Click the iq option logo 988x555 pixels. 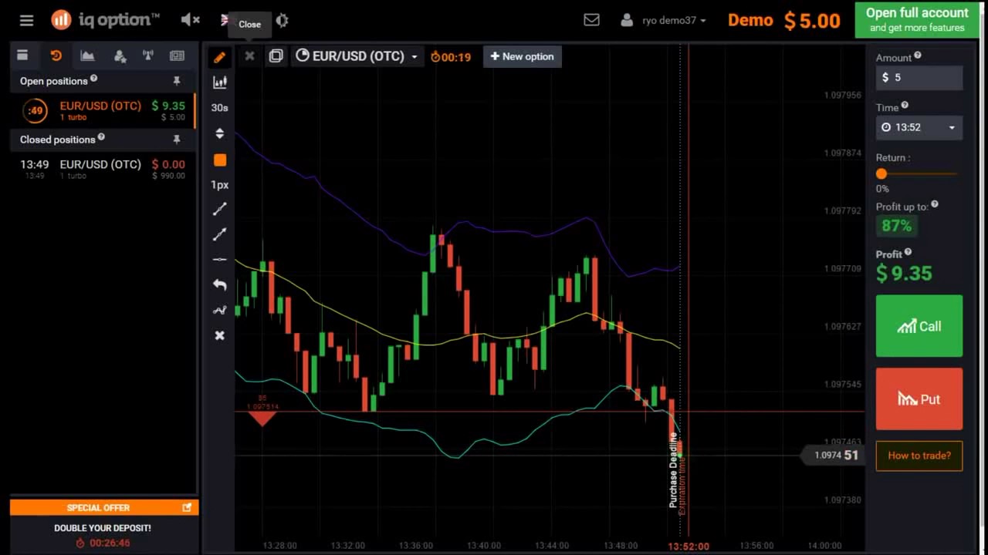pyautogui.click(x=105, y=20)
